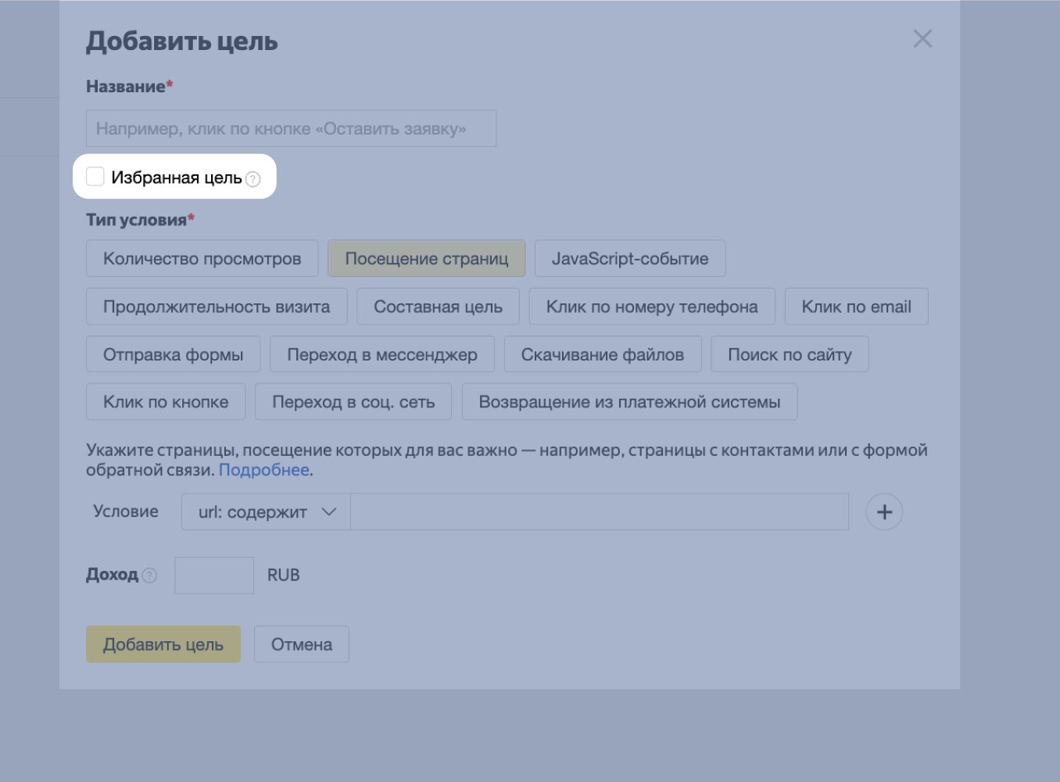
Task: Click the Название goal name field
Action: [291, 127]
